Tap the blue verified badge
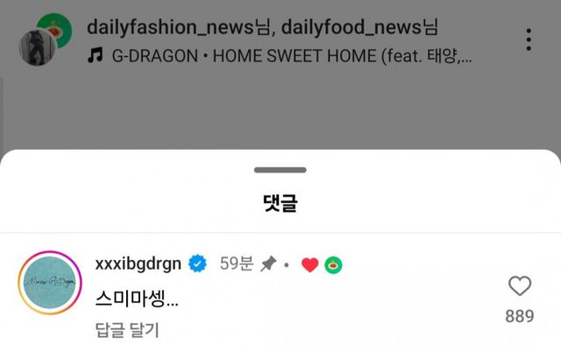 [197, 263]
